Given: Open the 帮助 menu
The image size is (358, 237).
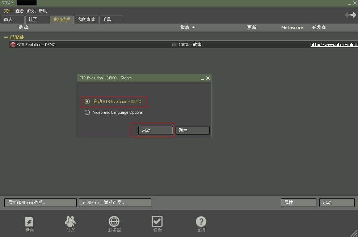Looking at the screenshot, I should tap(43, 11).
